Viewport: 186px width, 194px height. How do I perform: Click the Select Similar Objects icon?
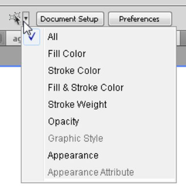[x=15, y=18]
